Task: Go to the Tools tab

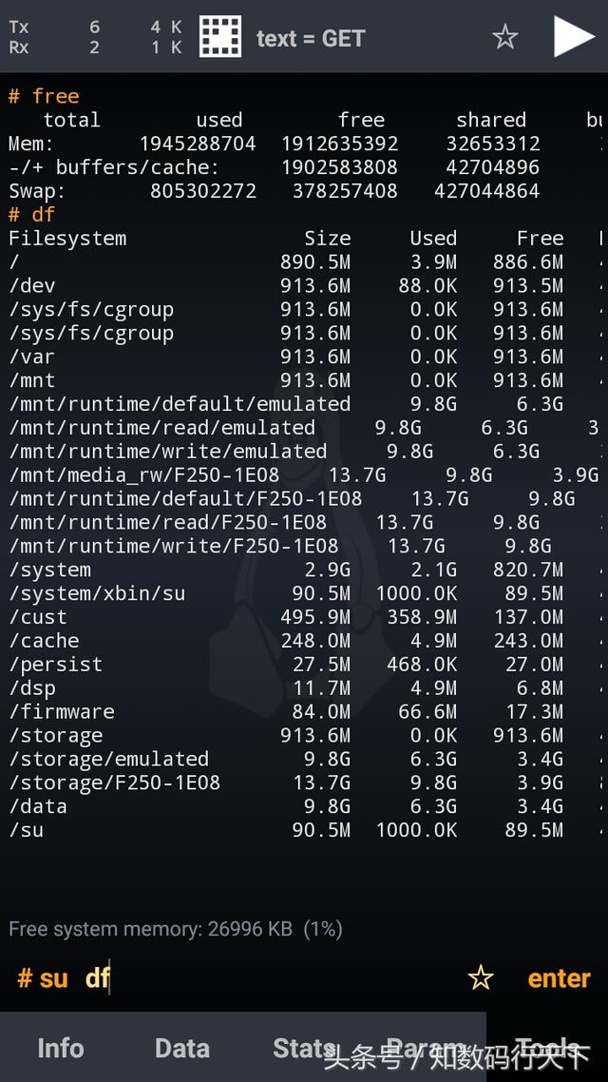Action: 547,1048
